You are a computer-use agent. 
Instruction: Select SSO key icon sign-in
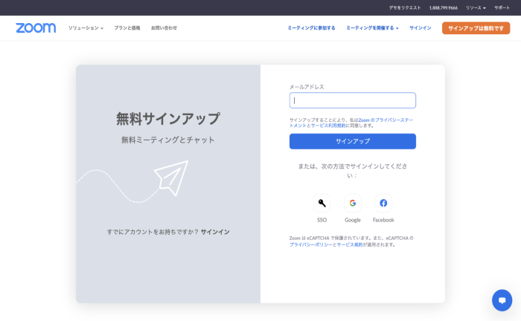pyautogui.click(x=322, y=203)
